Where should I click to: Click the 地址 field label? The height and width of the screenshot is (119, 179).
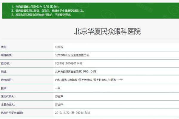(4, 72)
